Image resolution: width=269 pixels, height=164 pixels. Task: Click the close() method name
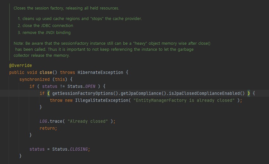(46, 72)
